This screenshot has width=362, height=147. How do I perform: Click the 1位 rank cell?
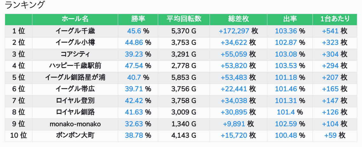18,31
